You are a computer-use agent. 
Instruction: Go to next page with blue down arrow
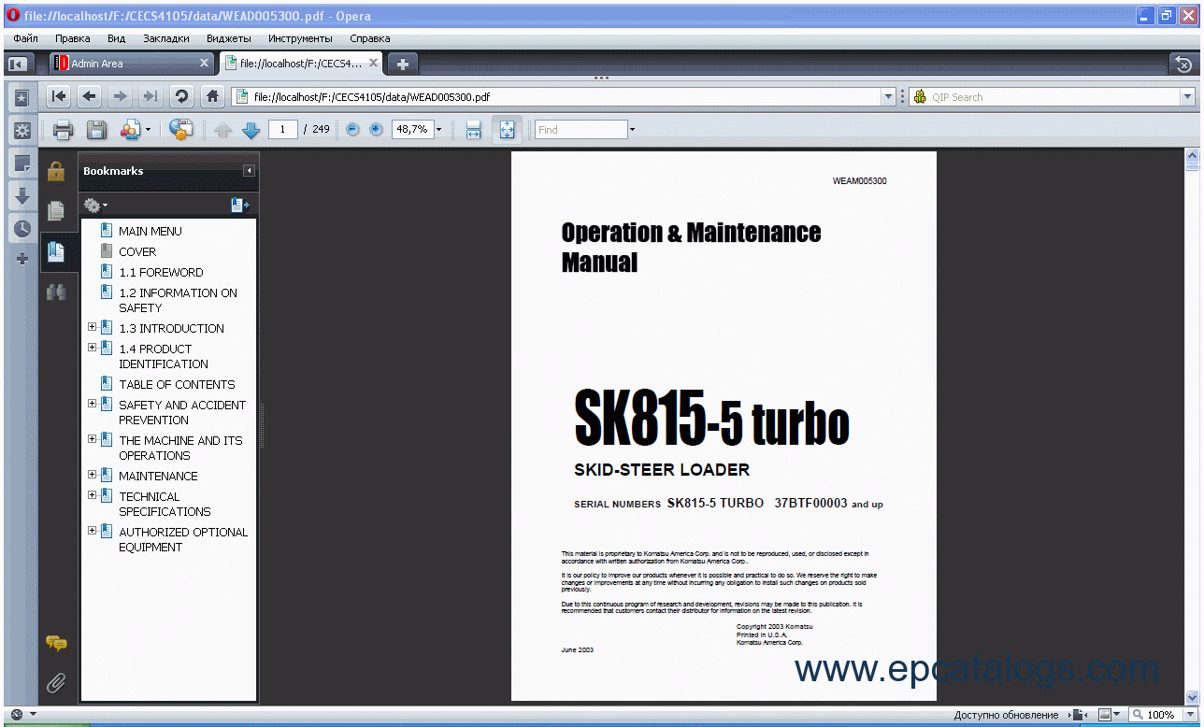[251, 130]
